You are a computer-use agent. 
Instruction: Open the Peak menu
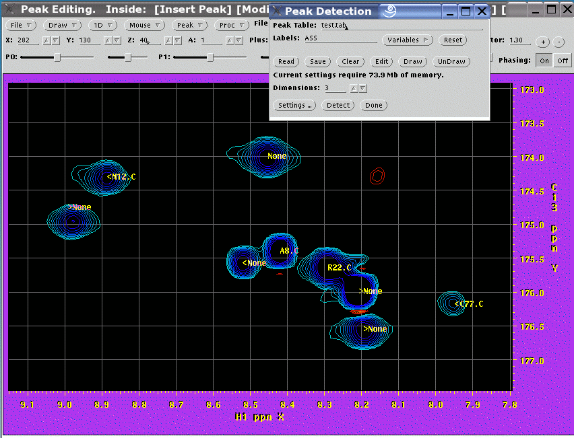pos(189,25)
